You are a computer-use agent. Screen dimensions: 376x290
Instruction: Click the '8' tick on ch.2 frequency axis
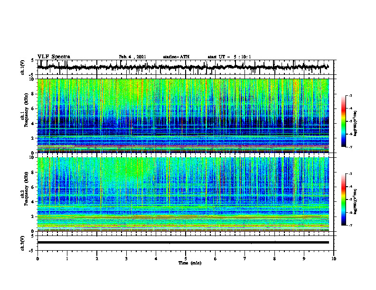click(x=33, y=172)
